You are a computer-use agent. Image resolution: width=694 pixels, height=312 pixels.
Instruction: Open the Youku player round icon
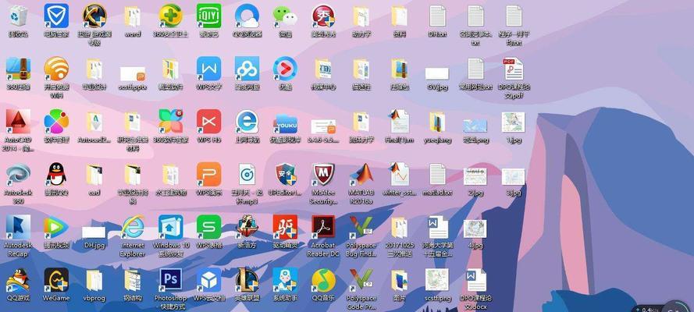pos(285,69)
